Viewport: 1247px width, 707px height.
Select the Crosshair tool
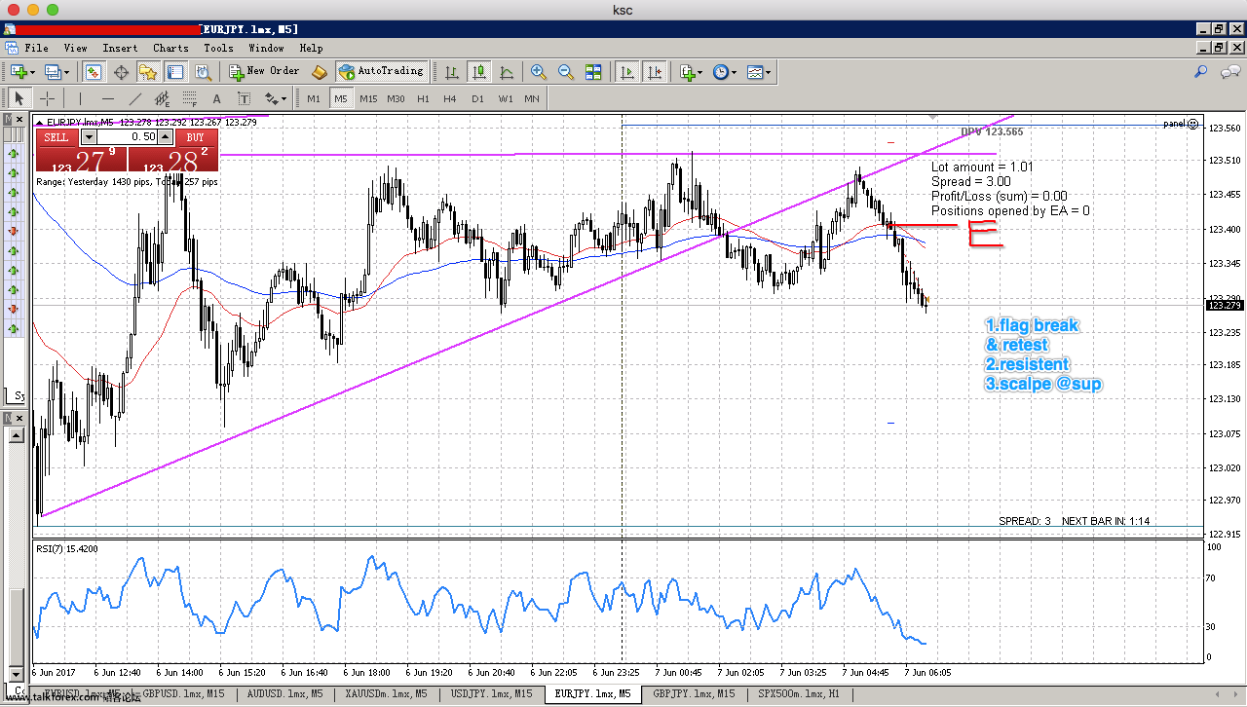click(x=46, y=98)
